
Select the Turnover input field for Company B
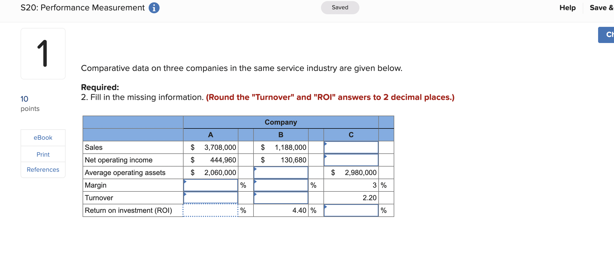point(281,198)
